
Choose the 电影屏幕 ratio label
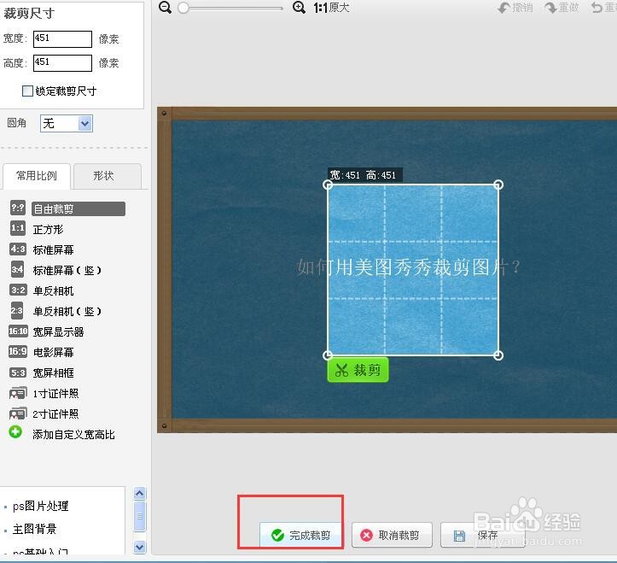pos(53,352)
